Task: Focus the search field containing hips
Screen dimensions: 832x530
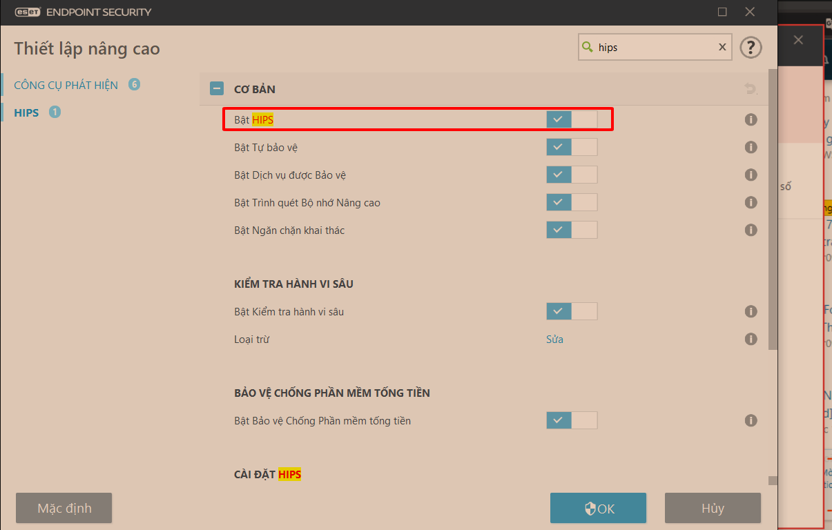Action: (655, 47)
